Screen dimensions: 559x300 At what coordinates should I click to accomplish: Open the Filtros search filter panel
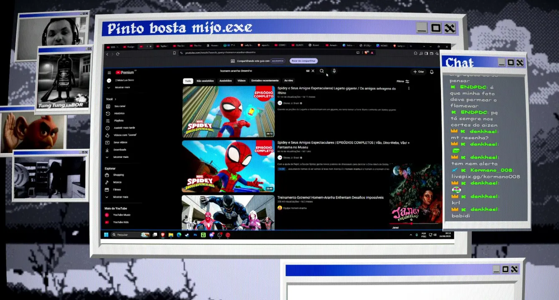click(x=403, y=81)
